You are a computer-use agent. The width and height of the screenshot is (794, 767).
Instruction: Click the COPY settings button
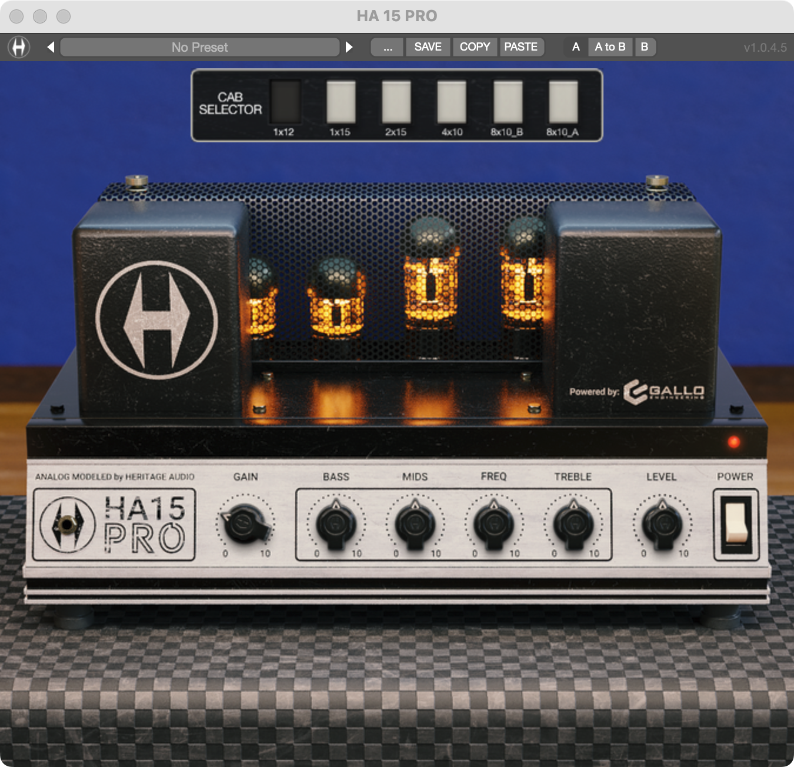pyautogui.click(x=475, y=47)
